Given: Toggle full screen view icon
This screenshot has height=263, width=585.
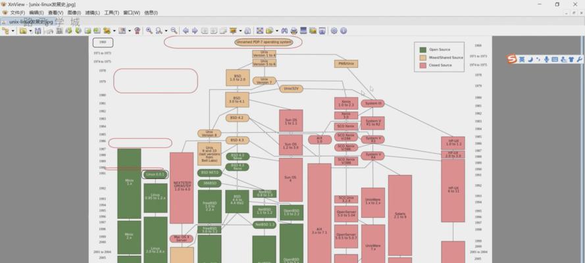Looking at the screenshot, I should pyautogui.click(x=260, y=30).
